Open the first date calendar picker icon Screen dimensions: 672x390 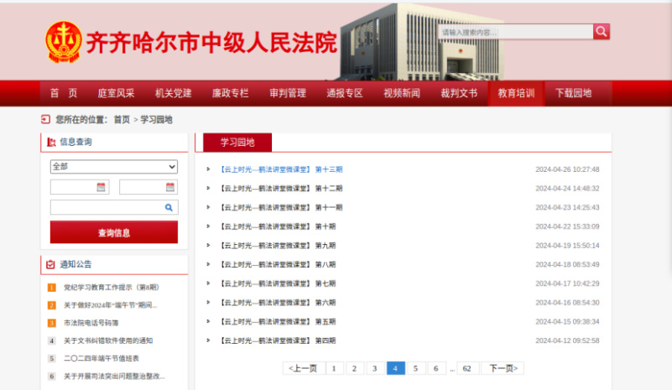(102, 187)
